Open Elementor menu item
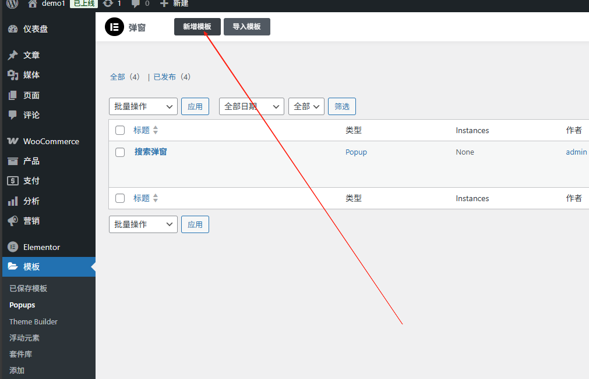Viewport: 589px width, 379px height. (x=49, y=247)
